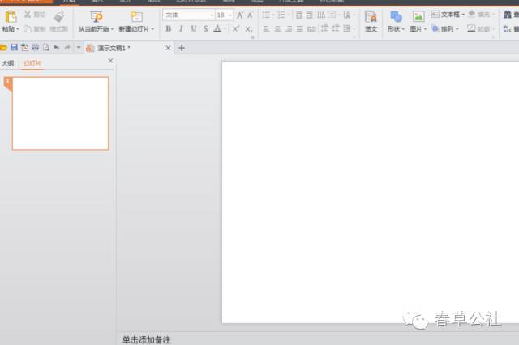Start slideshow with 从当前开始 icon

pos(96,16)
